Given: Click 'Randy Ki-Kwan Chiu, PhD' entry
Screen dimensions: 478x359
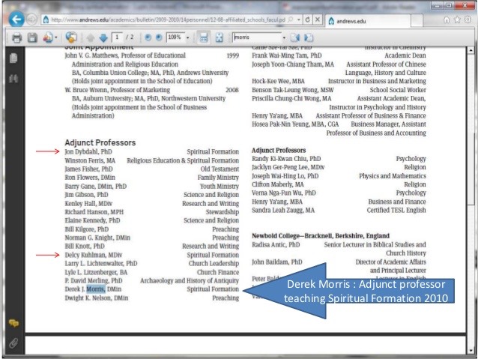Looking at the screenshot, I should coord(286,159).
